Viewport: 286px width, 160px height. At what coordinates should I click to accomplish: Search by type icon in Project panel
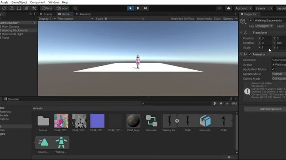(215, 104)
